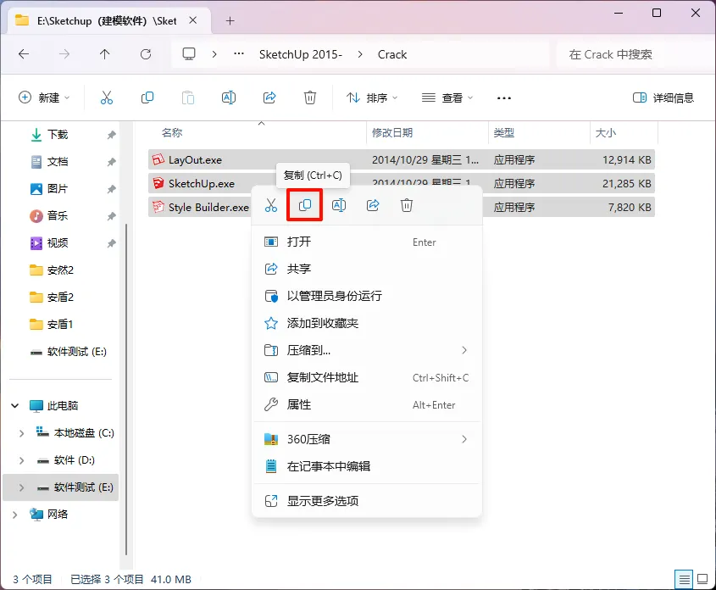This screenshot has width=716, height=590.
Task: Select Run as administrator
Action: tap(367, 296)
